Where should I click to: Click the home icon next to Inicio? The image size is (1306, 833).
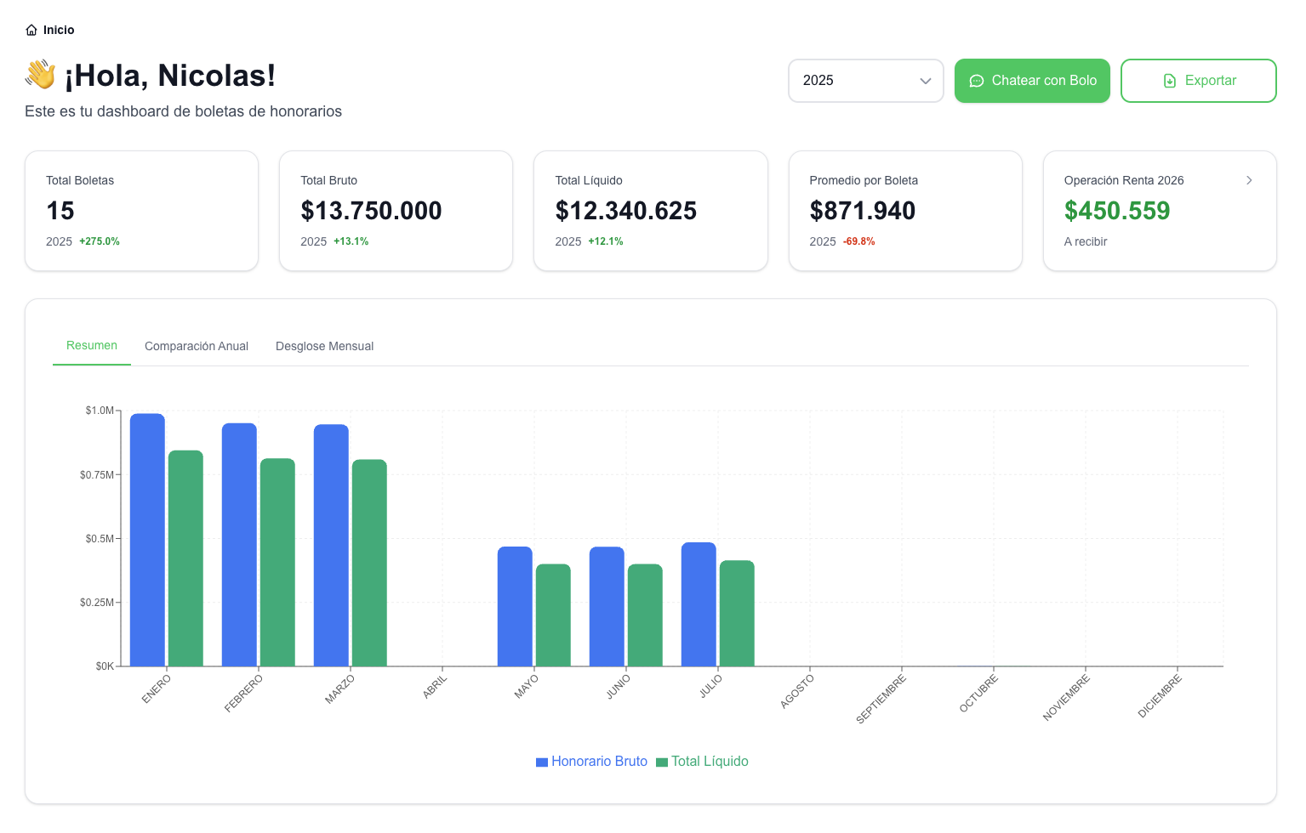point(32,29)
